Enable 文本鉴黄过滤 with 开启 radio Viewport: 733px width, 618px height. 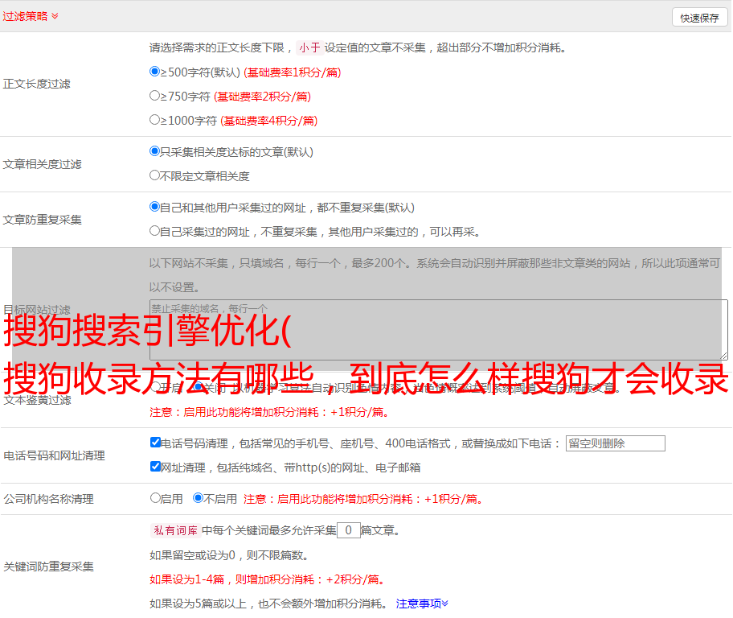tap(155, 387)
